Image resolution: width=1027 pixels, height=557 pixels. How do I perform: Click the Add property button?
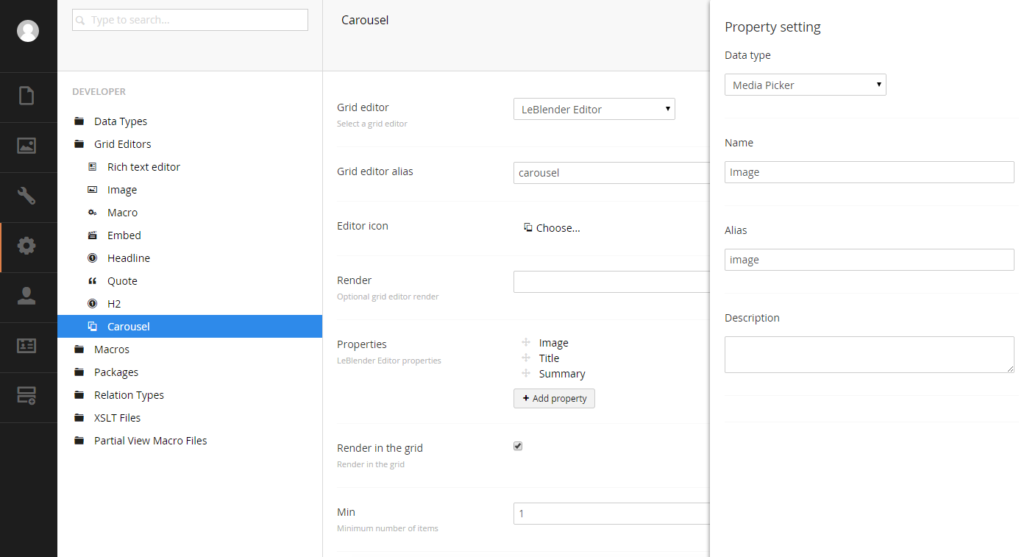pyautogui.click(x=554, y=398)
